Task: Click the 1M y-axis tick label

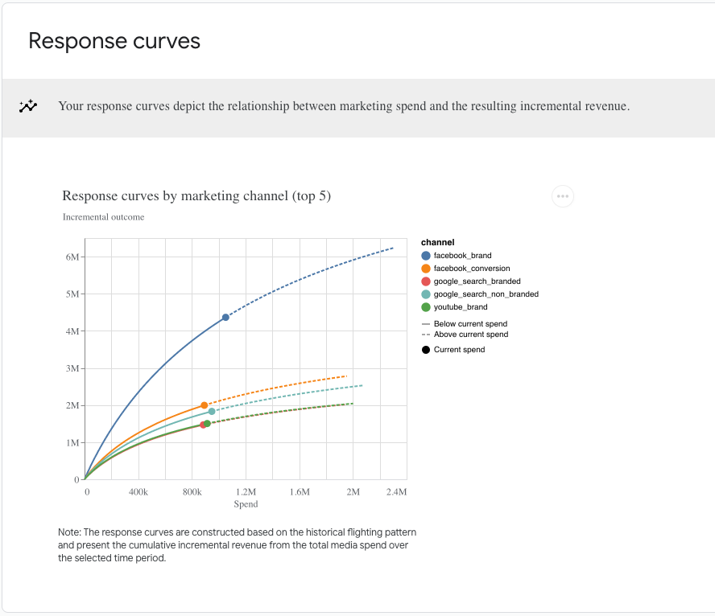Action: tap(72, 443)
